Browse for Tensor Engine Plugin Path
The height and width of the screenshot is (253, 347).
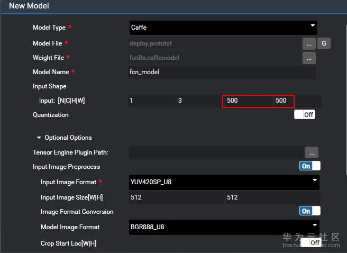pyautogui.click(x=312, y=152)
